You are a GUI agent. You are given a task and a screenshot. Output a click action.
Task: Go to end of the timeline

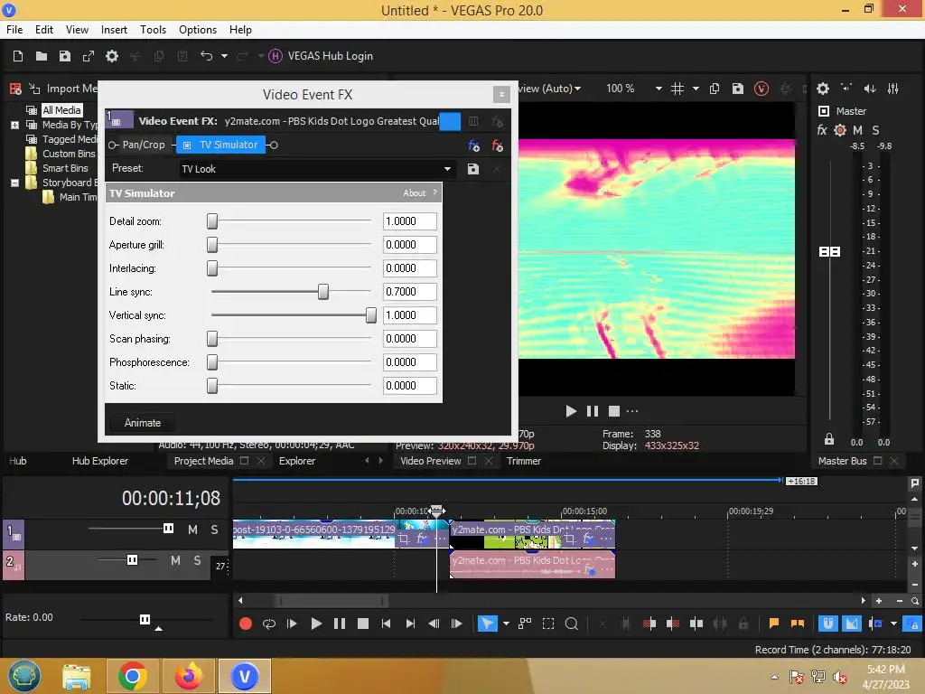click(x=410, y=624)
